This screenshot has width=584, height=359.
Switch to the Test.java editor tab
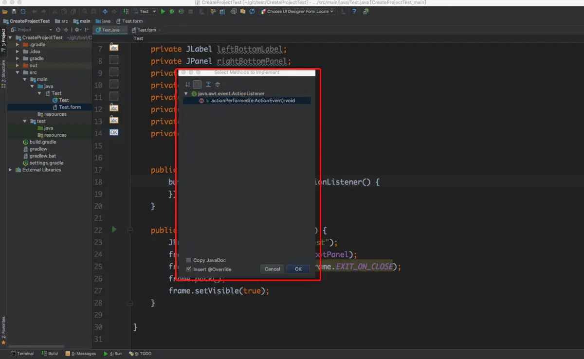click(x=110, y=30)
